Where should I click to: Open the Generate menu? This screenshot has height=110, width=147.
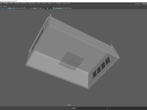(x=59, y=3)
